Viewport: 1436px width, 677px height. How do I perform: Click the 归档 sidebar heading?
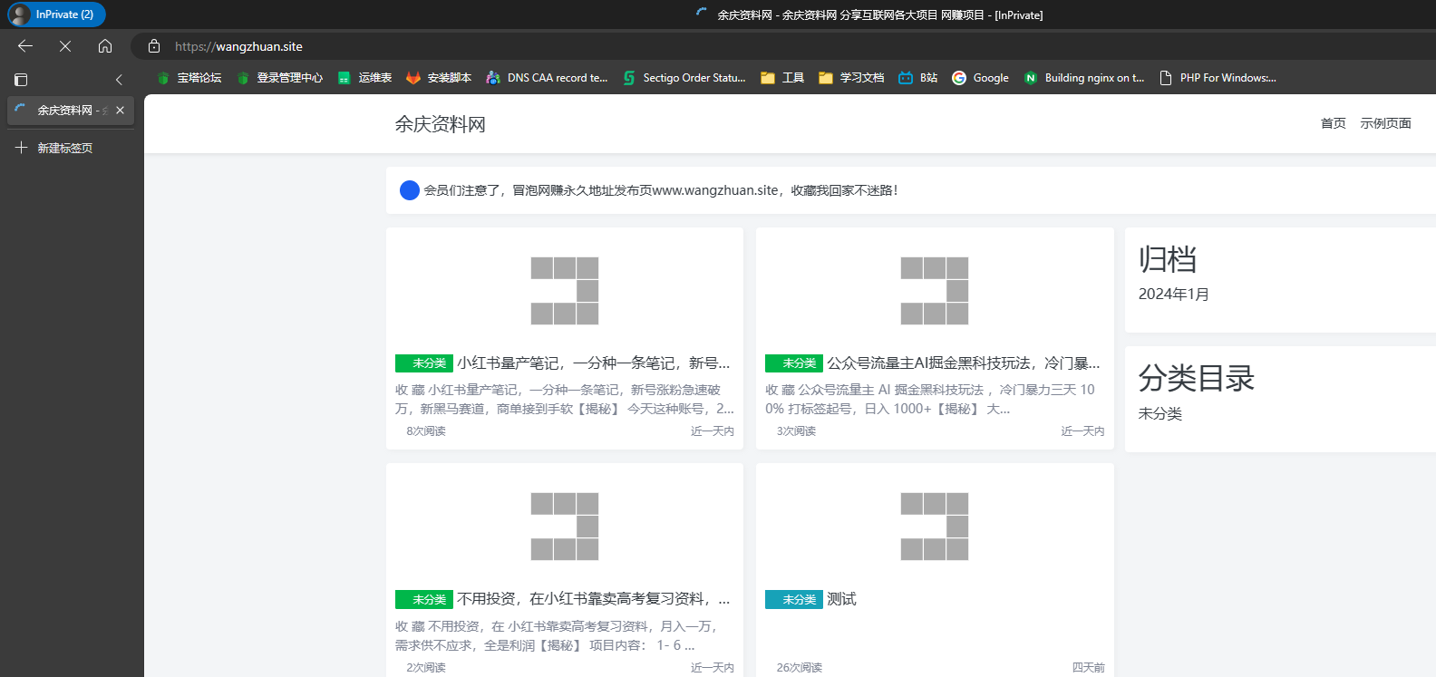click(1168, 260)
